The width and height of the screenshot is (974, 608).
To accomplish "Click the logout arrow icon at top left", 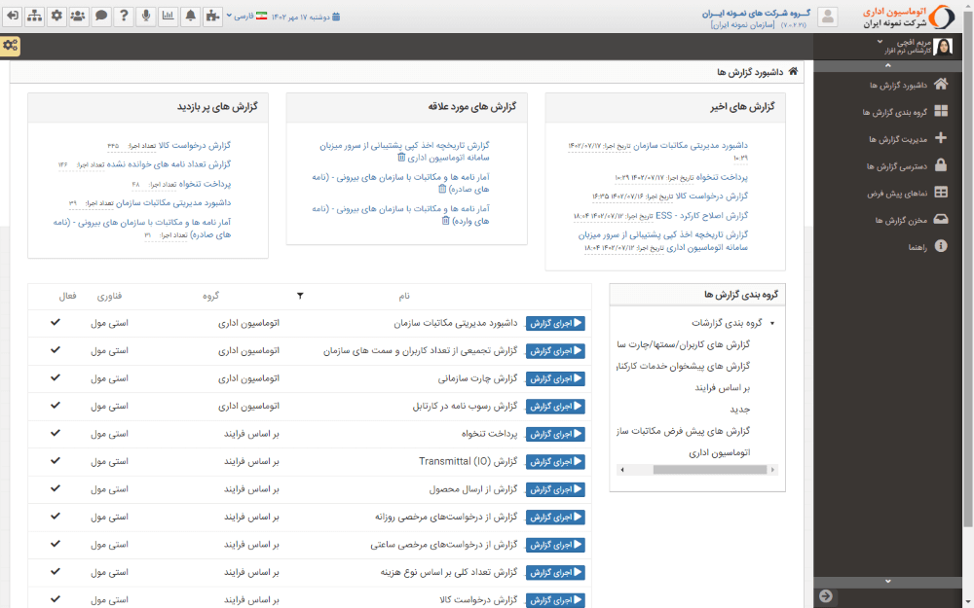I will point(13,16).
